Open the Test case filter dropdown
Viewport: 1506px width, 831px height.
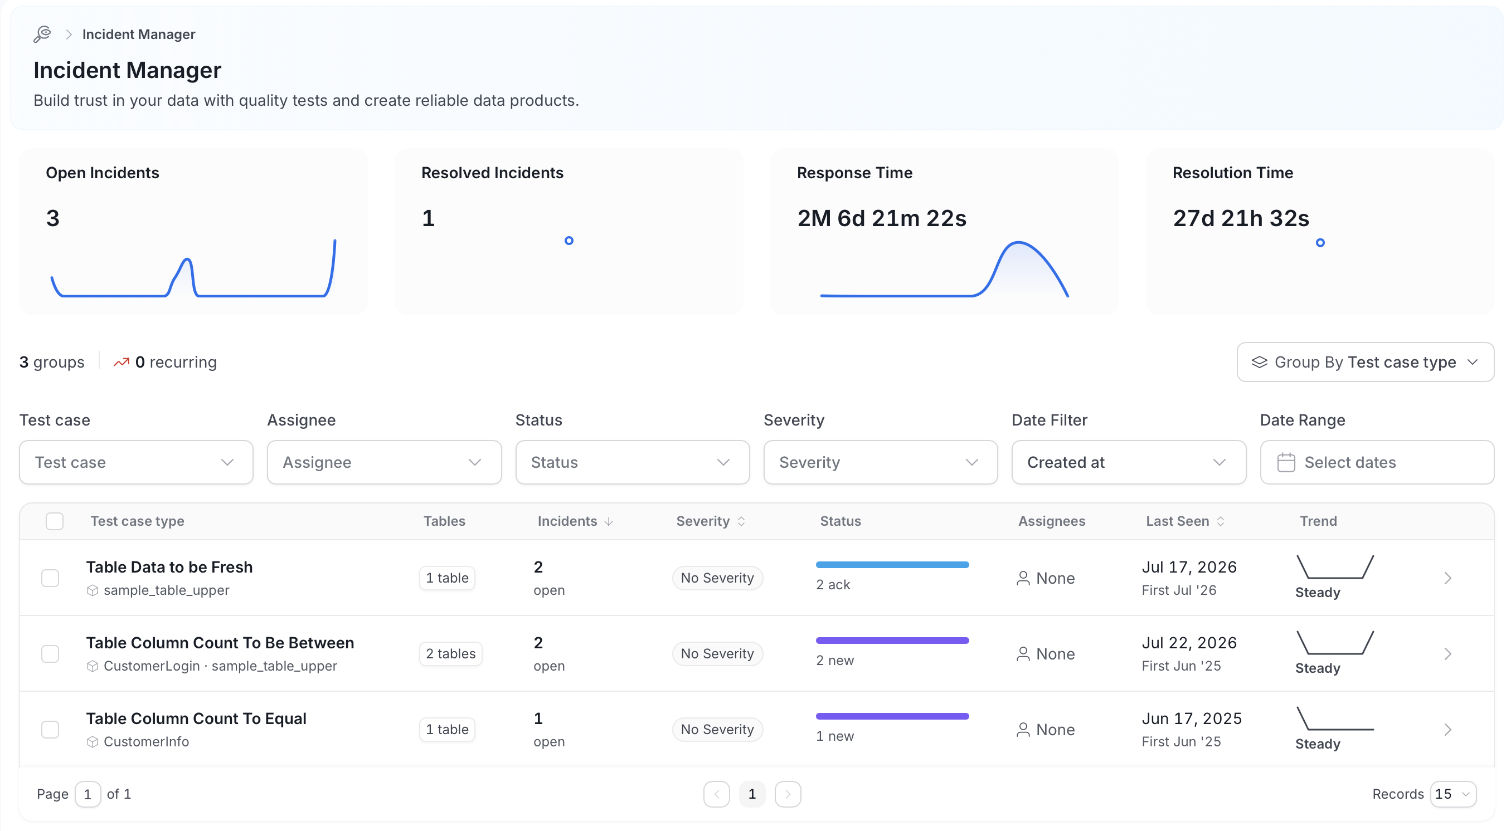point(136,462)
